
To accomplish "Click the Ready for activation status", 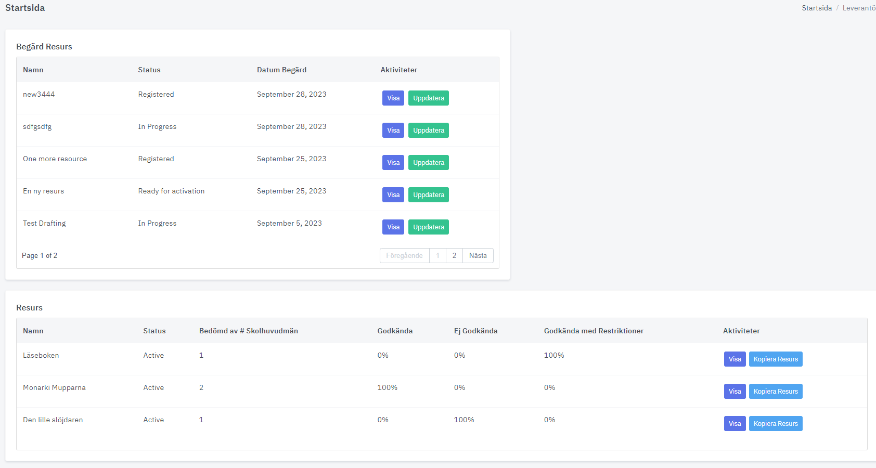I will click(x=171, y=191).
